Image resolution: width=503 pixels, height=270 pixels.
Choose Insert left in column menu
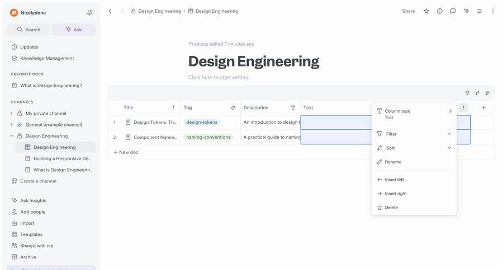click(394, 180)
